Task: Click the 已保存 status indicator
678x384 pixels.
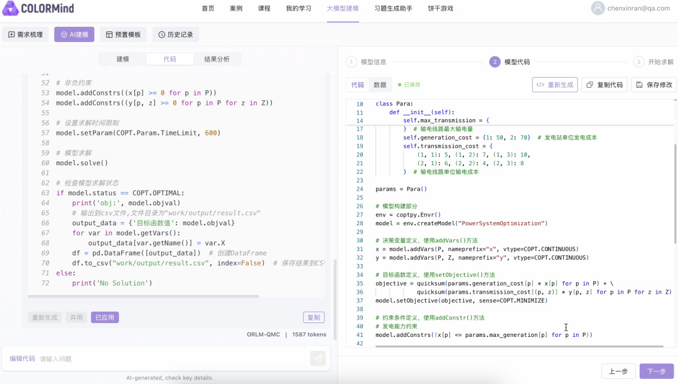Action: coord(409,85)
